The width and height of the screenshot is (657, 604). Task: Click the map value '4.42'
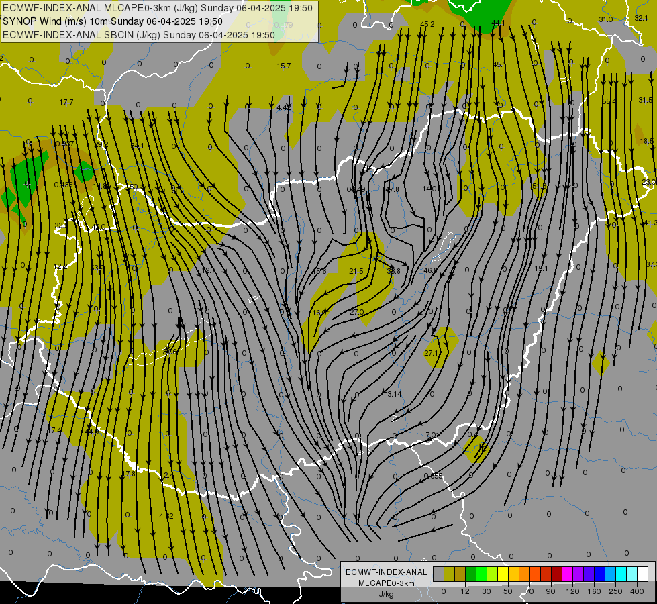coord(284,107)
